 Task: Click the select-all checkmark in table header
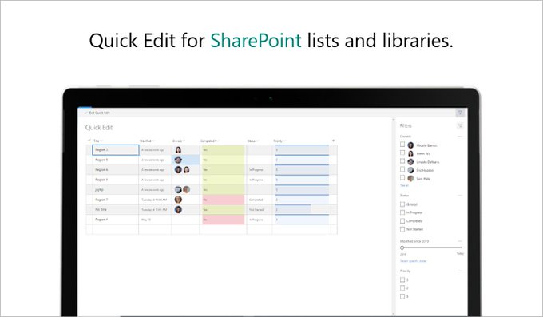click(x=89, y=141)
